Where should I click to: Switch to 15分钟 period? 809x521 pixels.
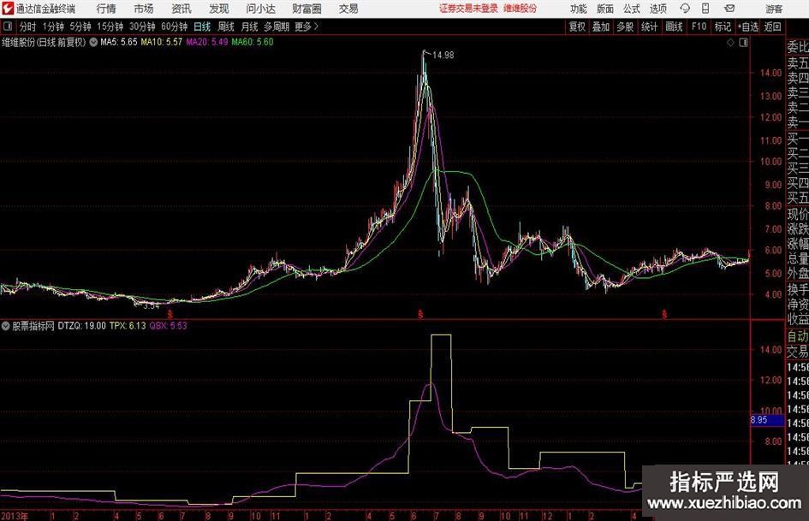tap(110, 27)
